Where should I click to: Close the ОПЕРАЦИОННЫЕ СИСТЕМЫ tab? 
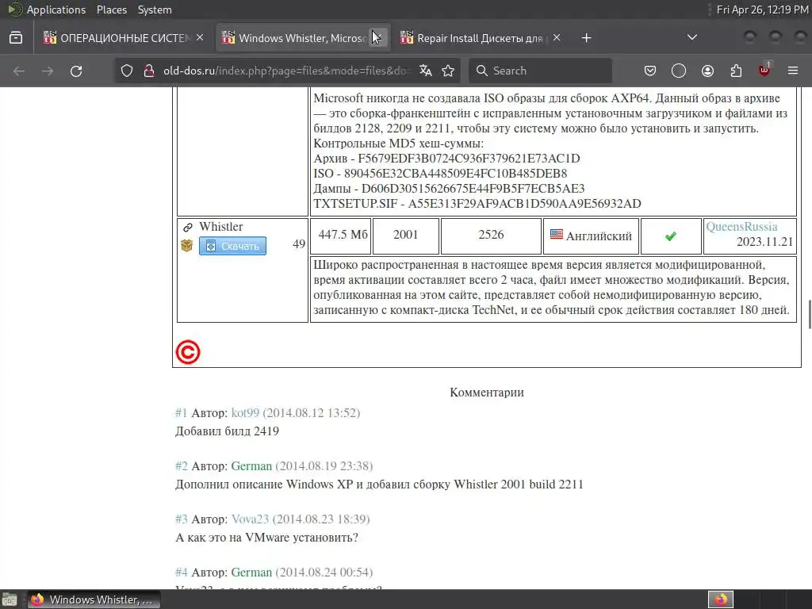coord(200,38)
